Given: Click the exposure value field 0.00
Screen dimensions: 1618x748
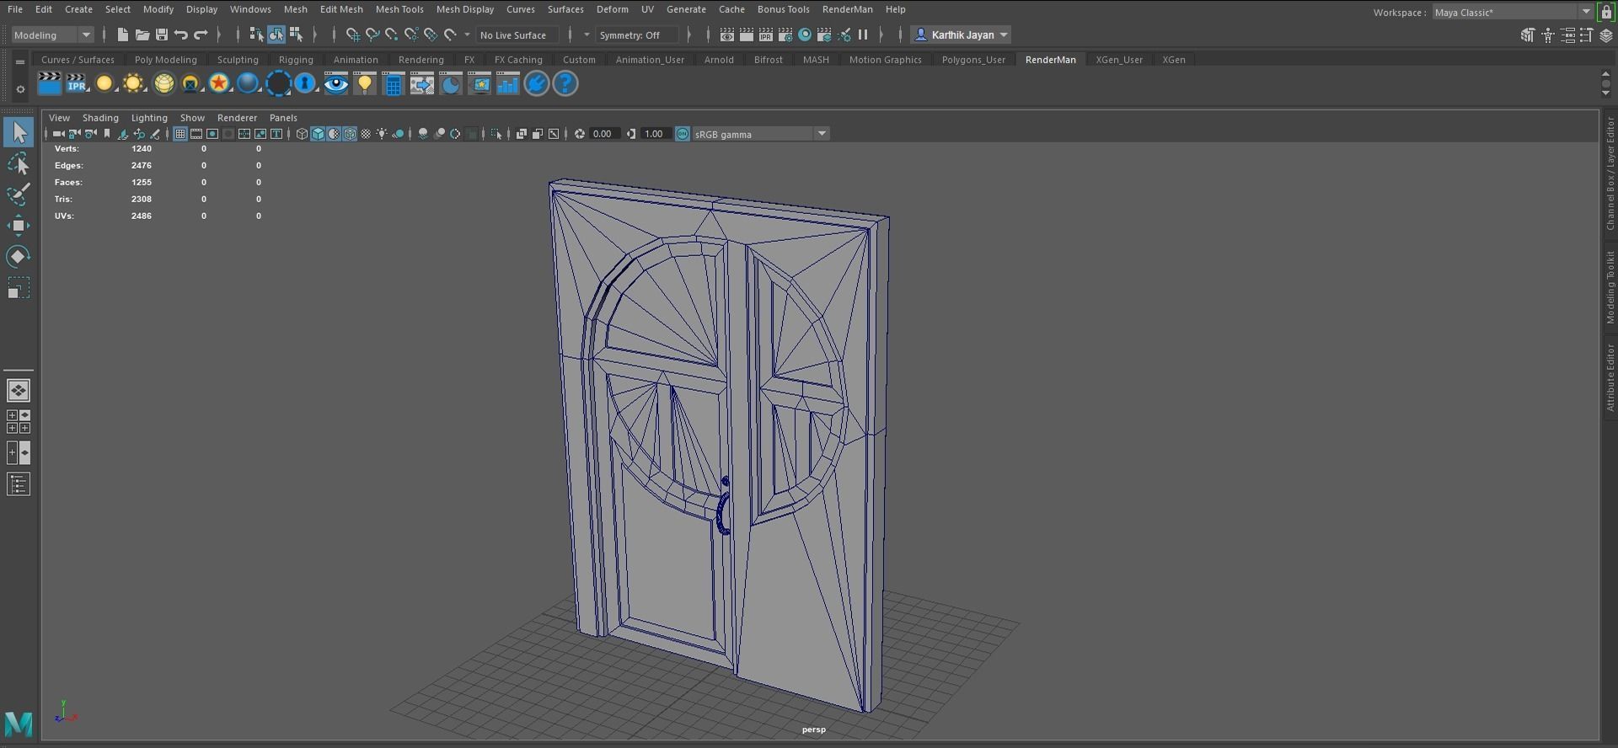Looking at the screenshot, I should click(603, 134).
